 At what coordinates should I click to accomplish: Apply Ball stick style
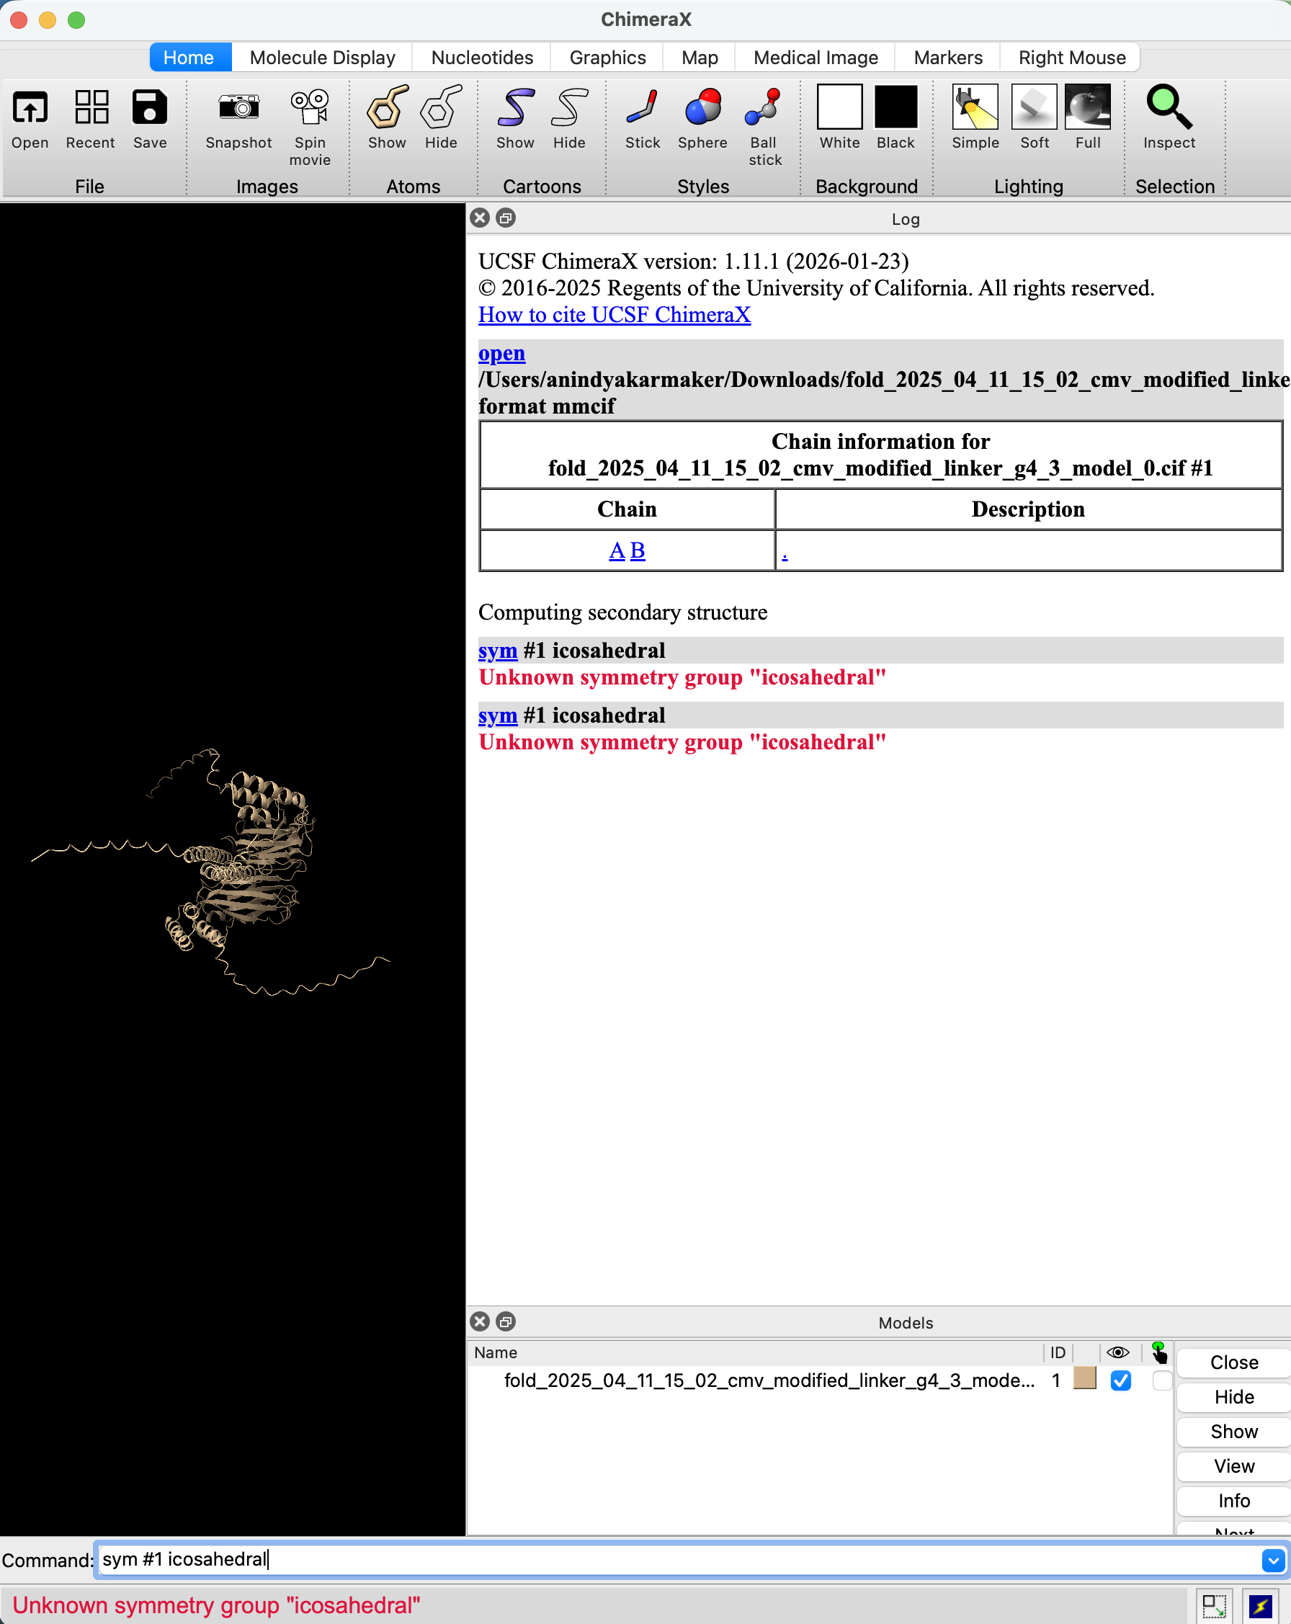tap(764, 108)
